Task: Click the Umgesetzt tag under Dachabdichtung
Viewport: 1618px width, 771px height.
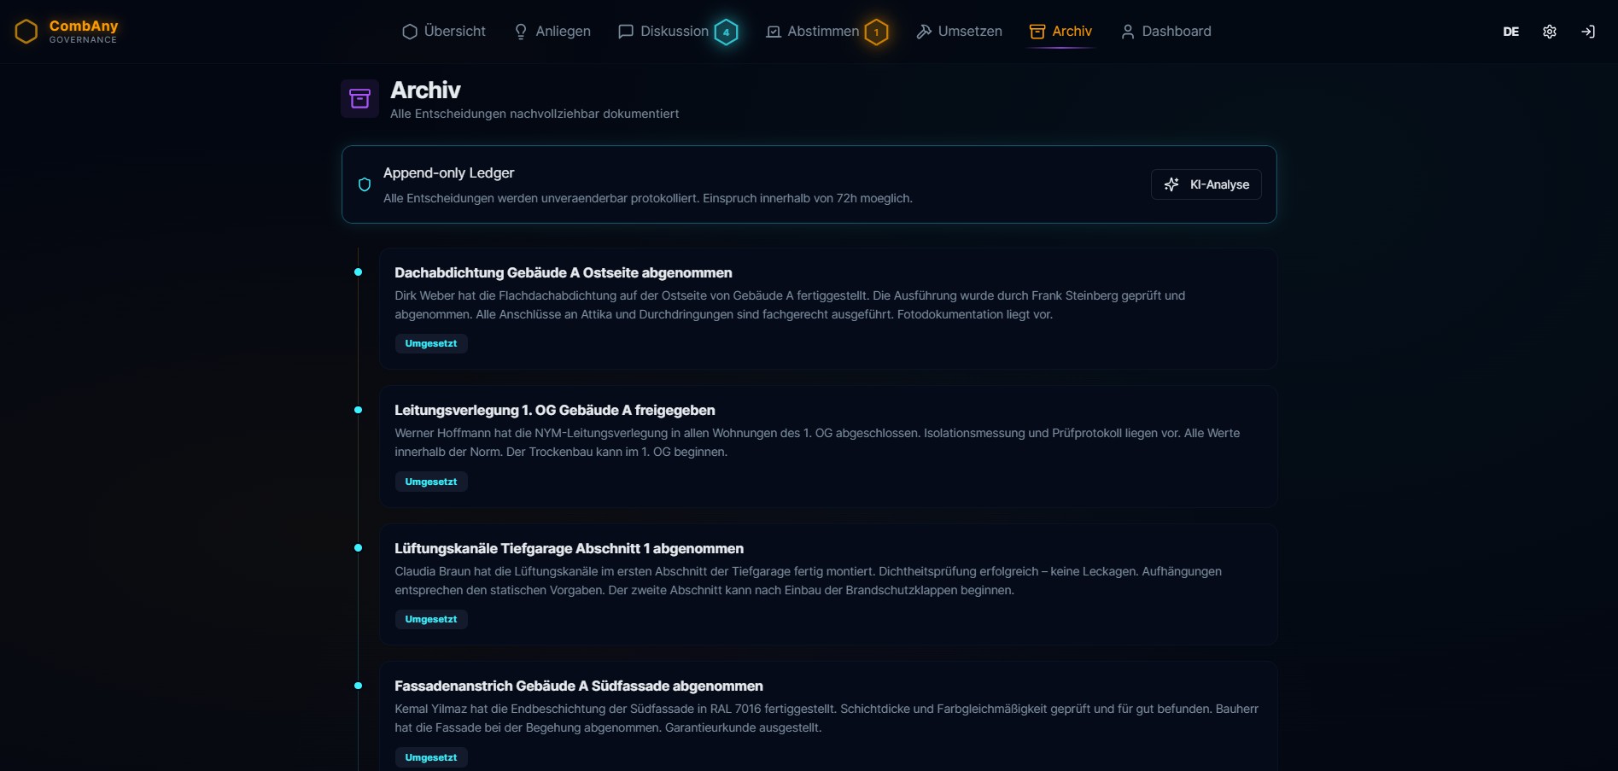Action: 431,343
